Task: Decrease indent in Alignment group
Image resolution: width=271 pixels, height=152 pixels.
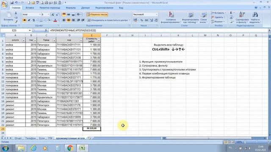Action: click(x=78, y=20)
